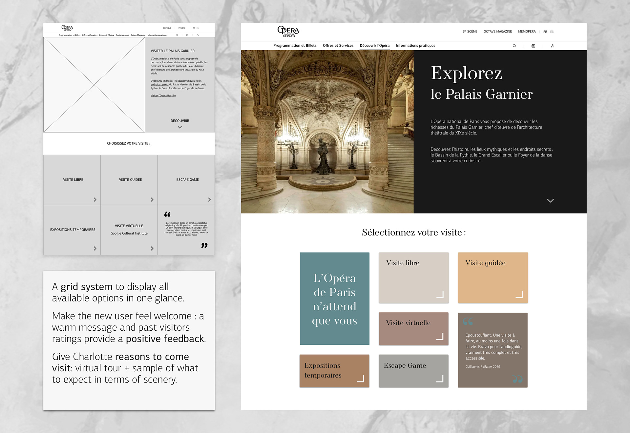The height and width of the screenshot is (433, 630).
Task: Click the search magnifier icon in main header
Action: [514, 46]
